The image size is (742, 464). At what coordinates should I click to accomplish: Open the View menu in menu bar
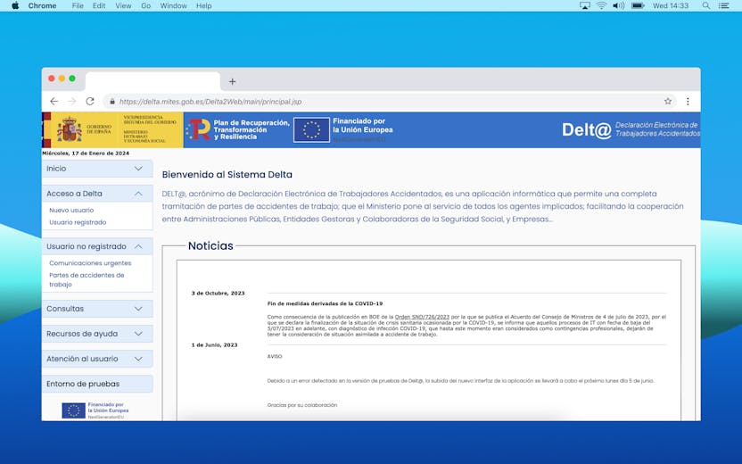[123, 5]
